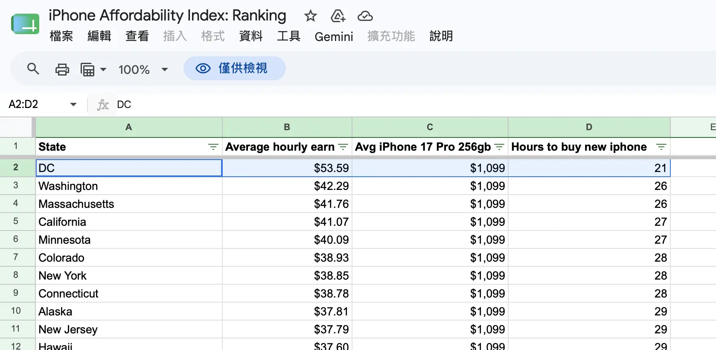Click the view-only button

[x=234, y=68]
